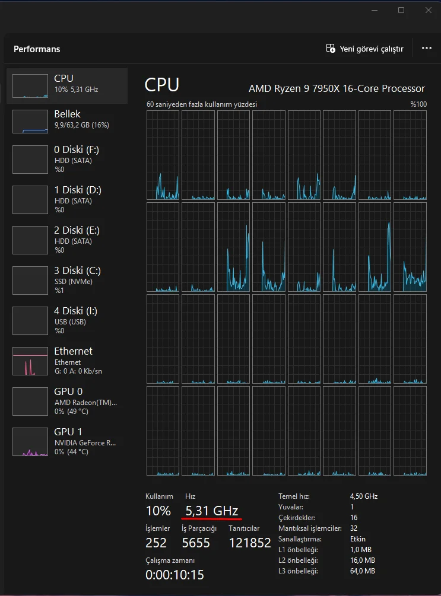The height and width of the screenshot is (596, 441).
Task: Click the Çalışma zamanı uptime value
Action: point(175,575)
